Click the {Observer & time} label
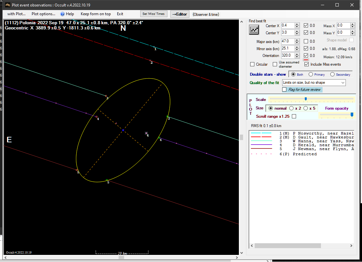Image resolution: width=362 pixels, height=262 pixels. coord(206,14)
